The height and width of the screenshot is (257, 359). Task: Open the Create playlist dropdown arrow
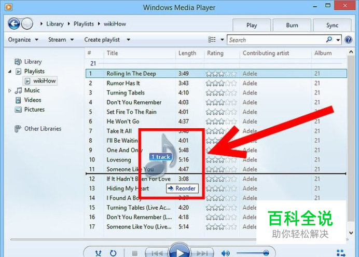click(x=129, y=39)
